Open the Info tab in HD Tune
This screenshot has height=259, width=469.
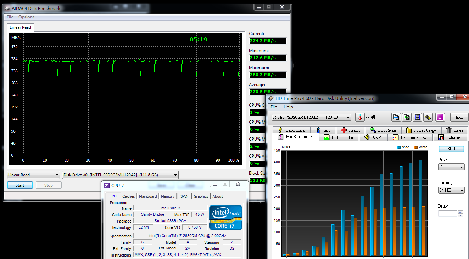click(x=323, y=130)
